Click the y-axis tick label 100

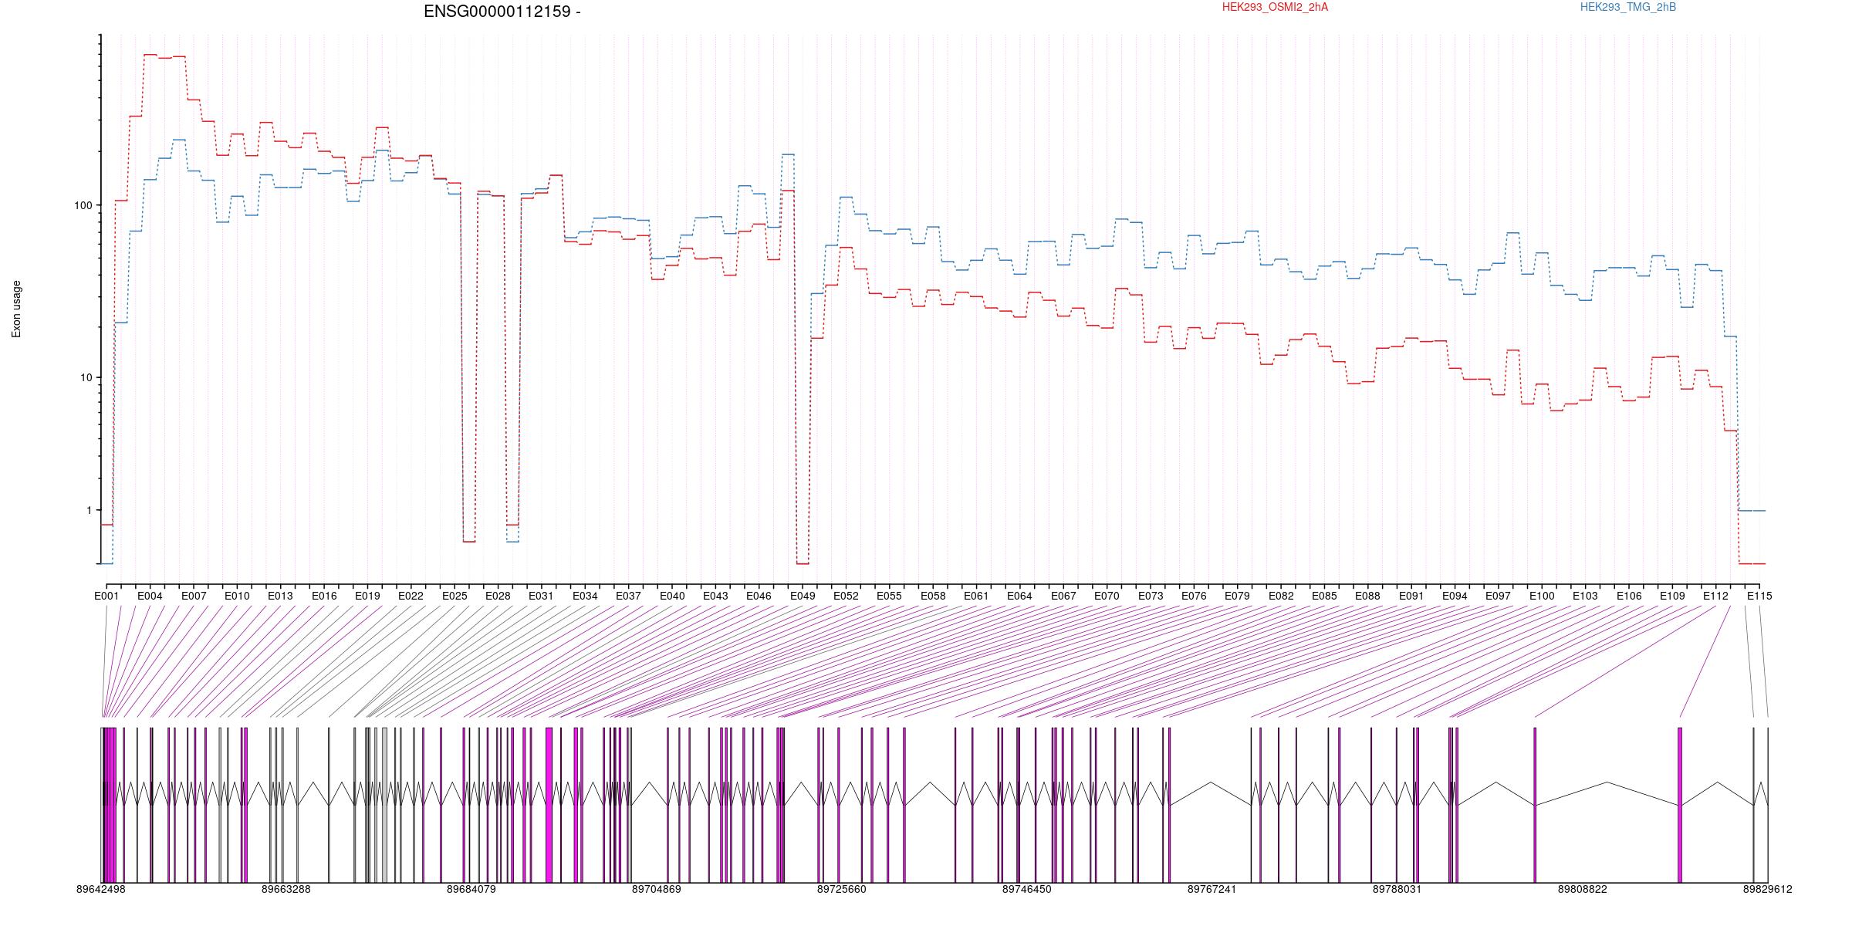click(83, 205)
